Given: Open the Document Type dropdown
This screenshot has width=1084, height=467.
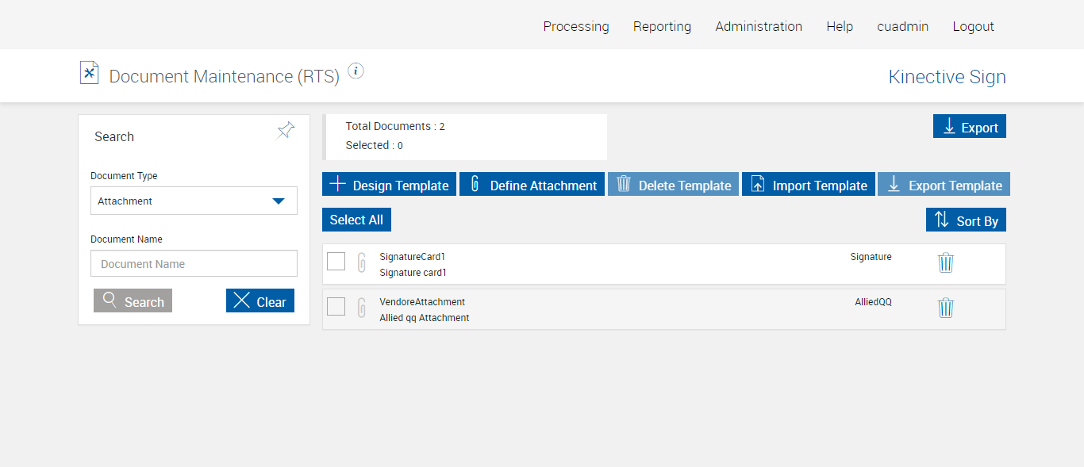Looking at the screenshot, I should point(194,201).
